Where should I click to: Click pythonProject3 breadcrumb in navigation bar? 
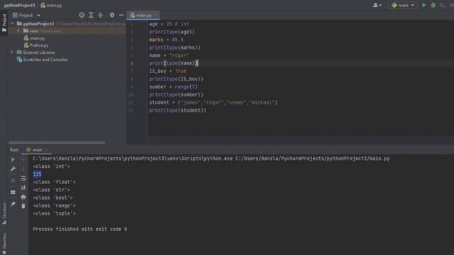(19, 5)
